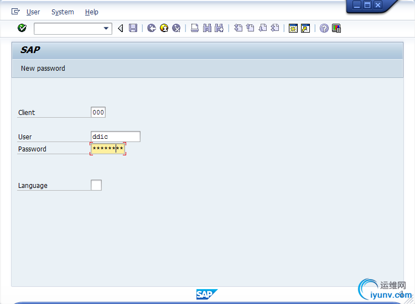Click the yellow Exit up-arrow icon

(x=164, y=28)
